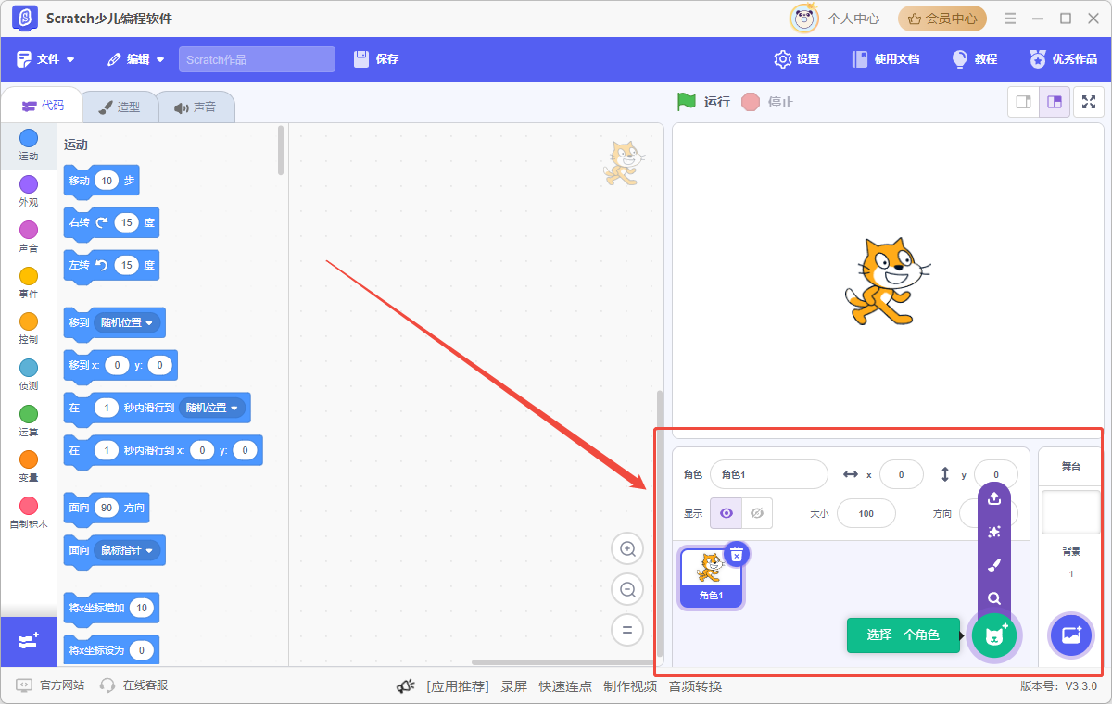Screen dimensions: 1112x704
Task: Hide the sprite with crossed-eye icon
Action: point(757,513)
